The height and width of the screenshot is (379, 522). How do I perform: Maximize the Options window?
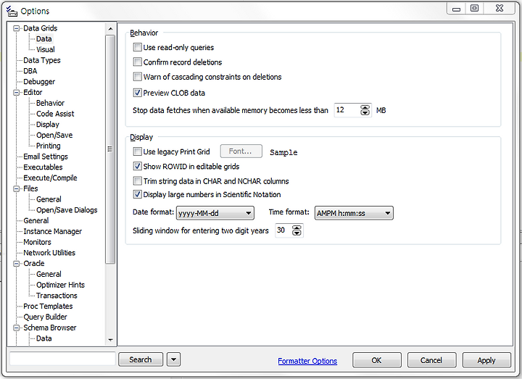(474, 8)
